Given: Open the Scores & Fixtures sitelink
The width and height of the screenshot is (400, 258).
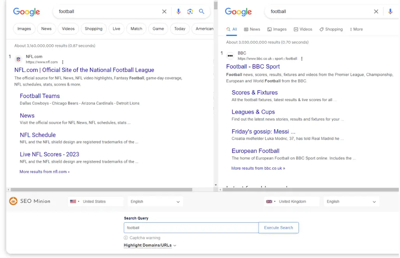Looking at the screenshot, I should click(254, 93).
